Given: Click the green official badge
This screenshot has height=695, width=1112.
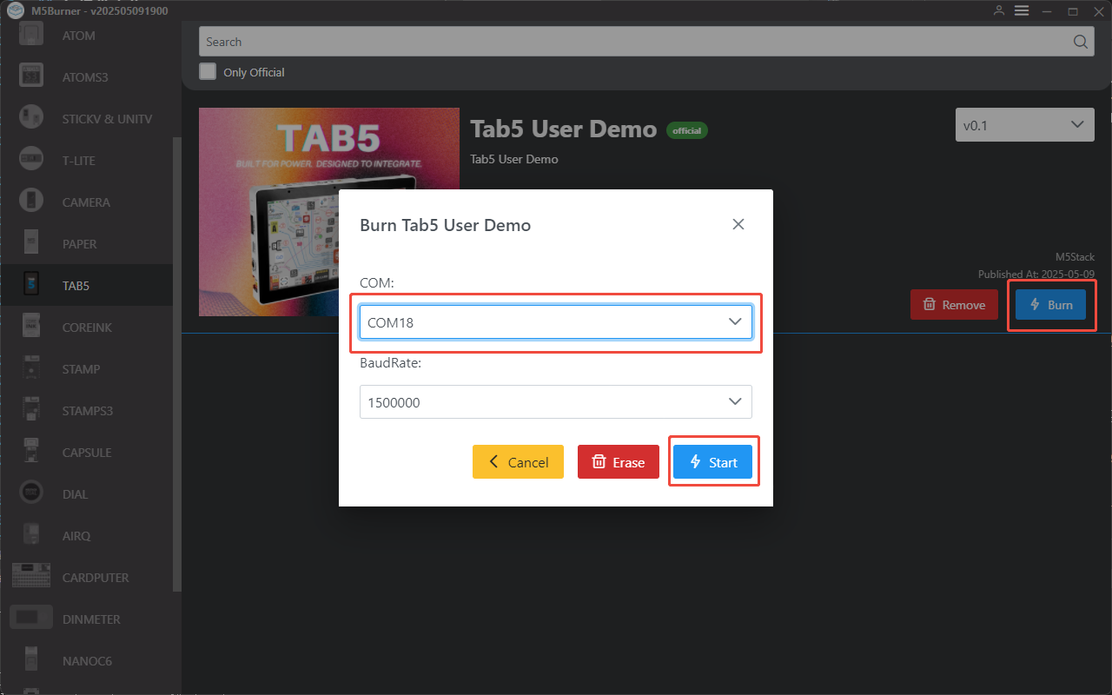Looking at the screenshot, I should coord(687,130).
